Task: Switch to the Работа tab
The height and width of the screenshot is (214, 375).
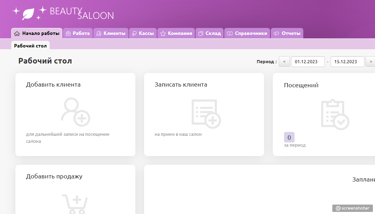Action: coord(78,34)
